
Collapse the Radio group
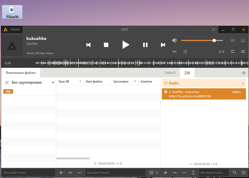pyautogui.click(x=243, y=83)
